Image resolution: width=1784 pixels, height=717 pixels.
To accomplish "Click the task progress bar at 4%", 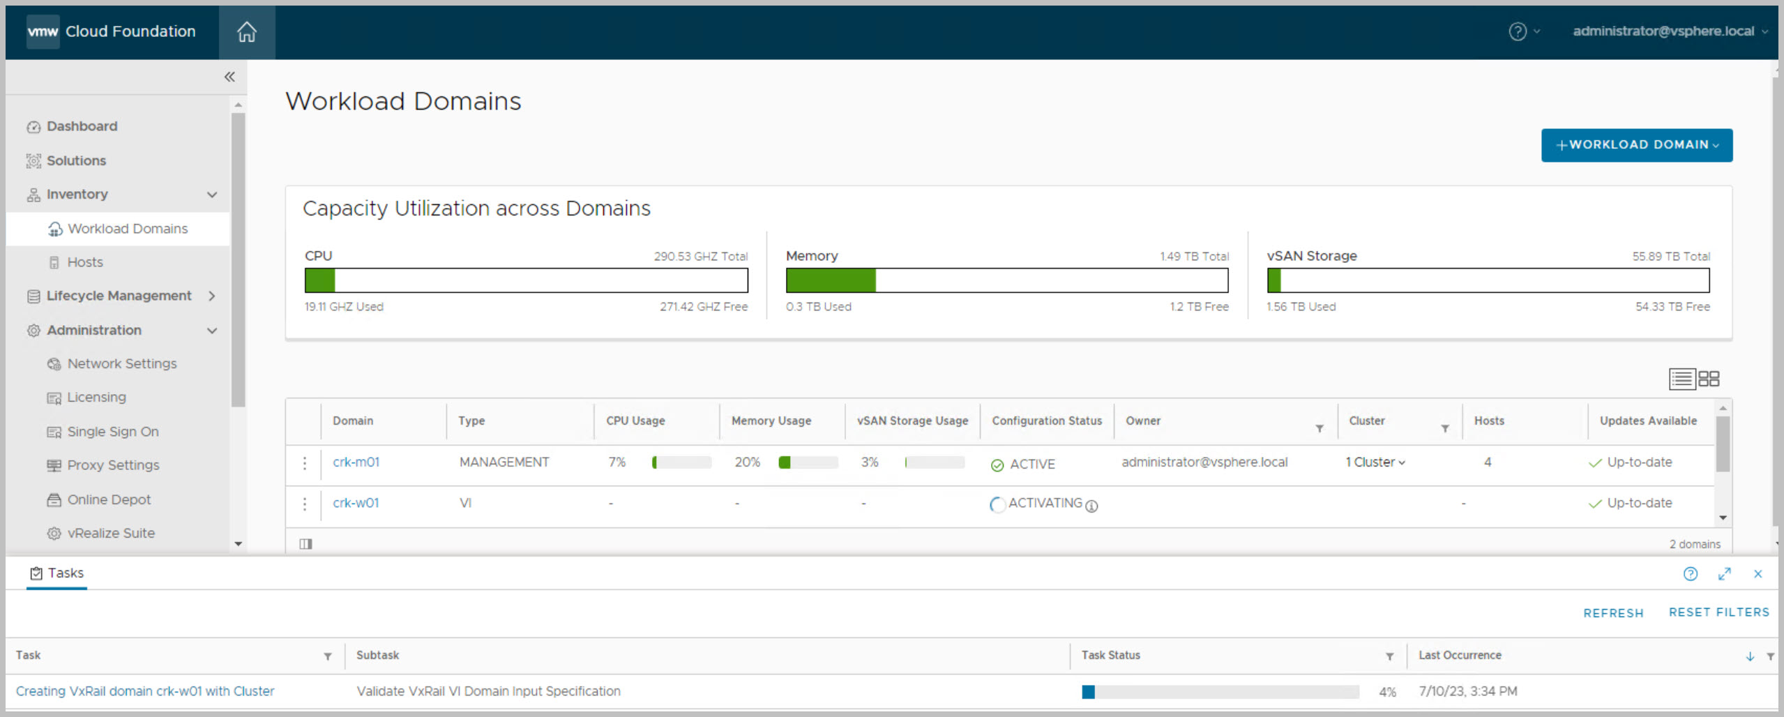I will tap(1220, 692).
